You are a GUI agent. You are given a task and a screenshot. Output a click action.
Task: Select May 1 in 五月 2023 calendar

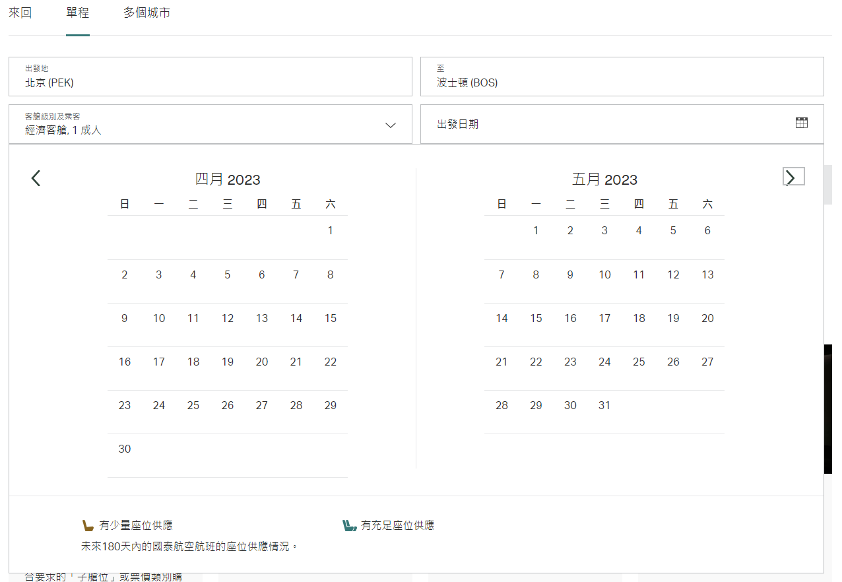(x=536, y=231)
